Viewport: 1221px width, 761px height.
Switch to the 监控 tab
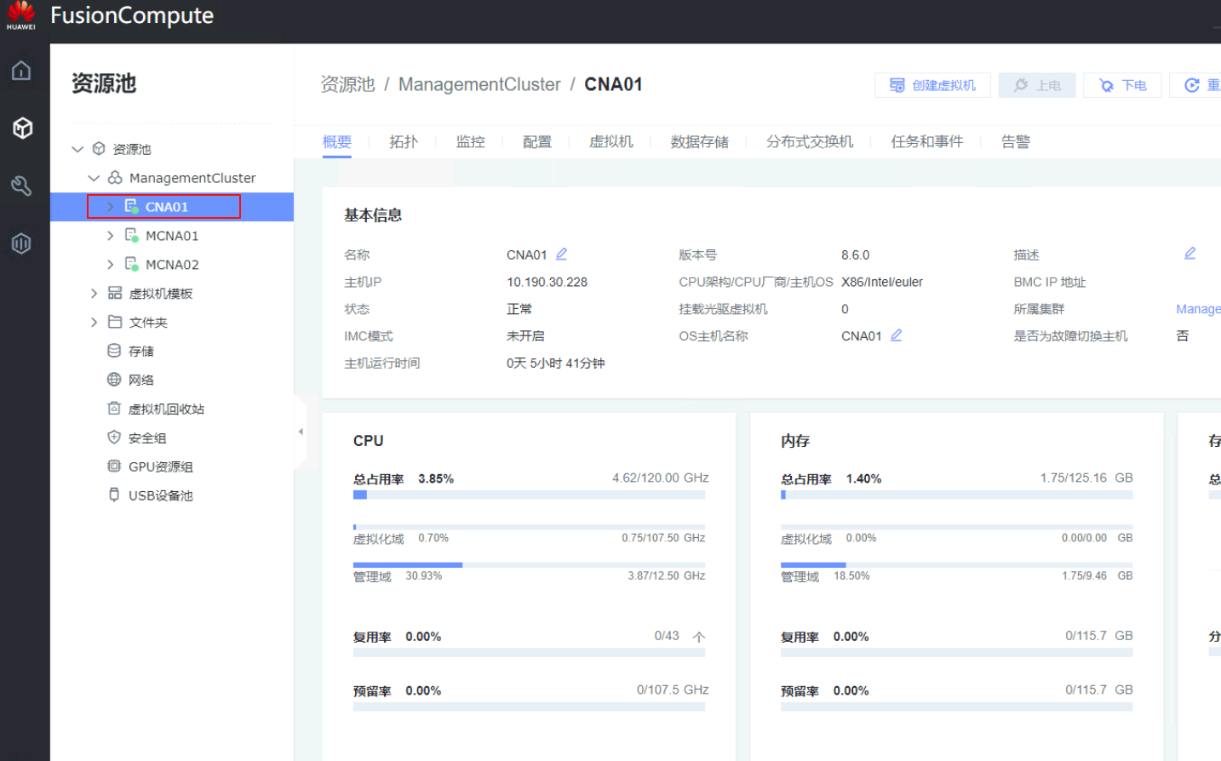[x=470, y=142]
